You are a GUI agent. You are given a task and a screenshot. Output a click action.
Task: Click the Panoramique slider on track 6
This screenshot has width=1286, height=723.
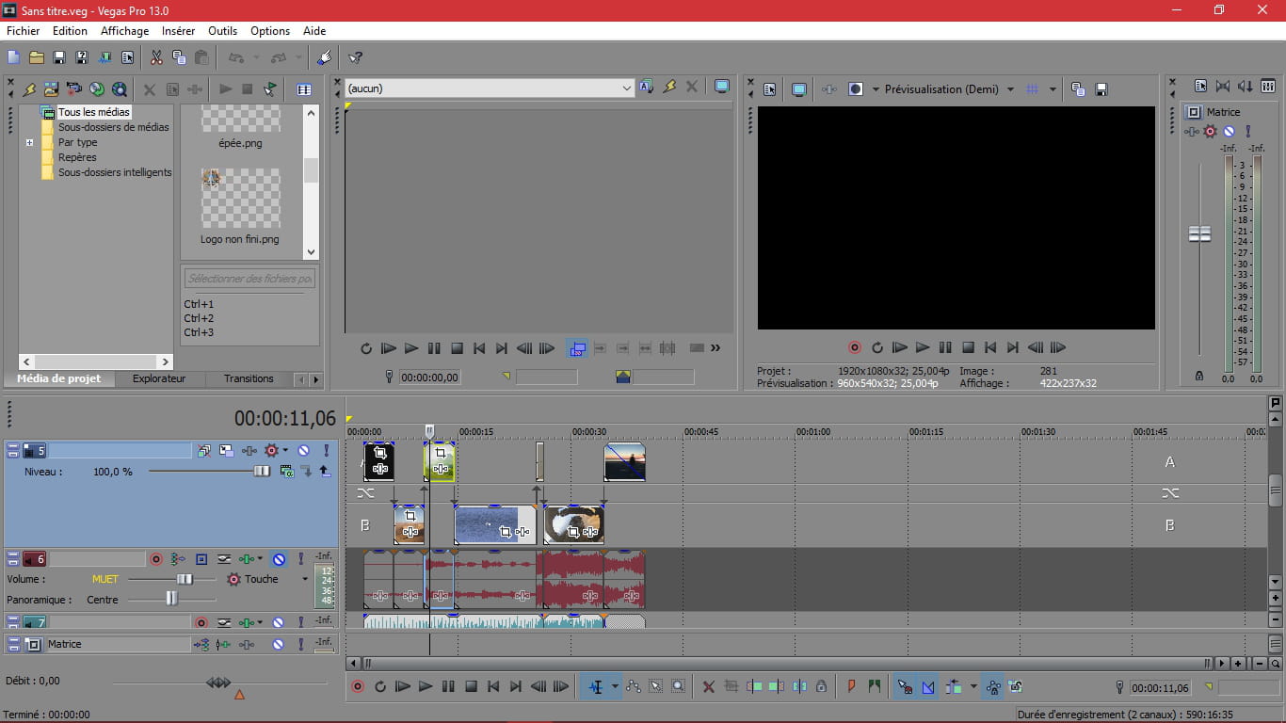pyautogui.click(x=171, y=599)
